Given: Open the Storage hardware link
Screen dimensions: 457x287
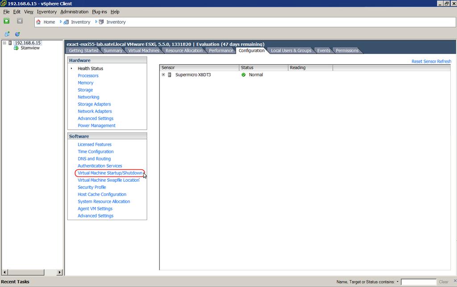Looking at the screenshot, I should tap(85, 90).
